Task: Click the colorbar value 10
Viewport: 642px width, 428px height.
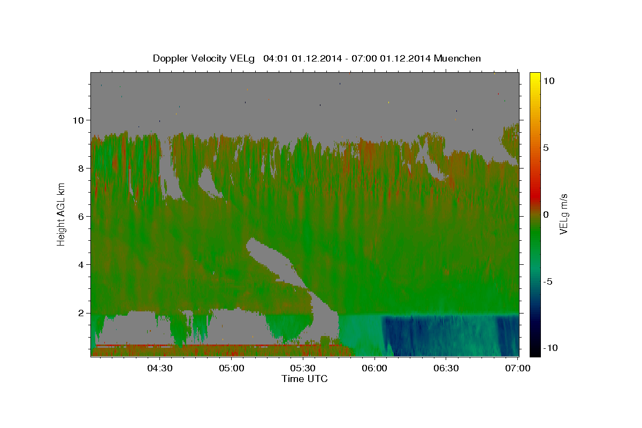Action: pos(548,80)
